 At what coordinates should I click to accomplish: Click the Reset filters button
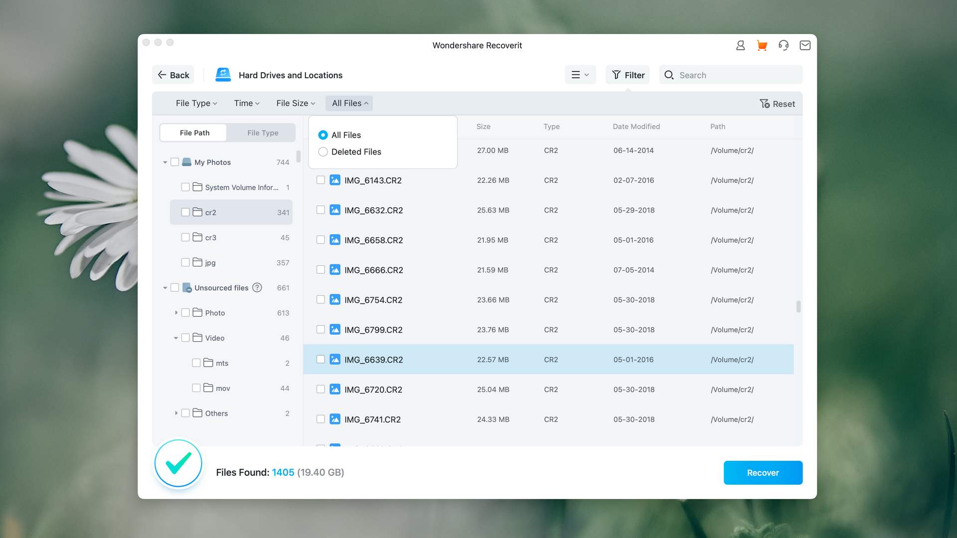pos(777,104)
